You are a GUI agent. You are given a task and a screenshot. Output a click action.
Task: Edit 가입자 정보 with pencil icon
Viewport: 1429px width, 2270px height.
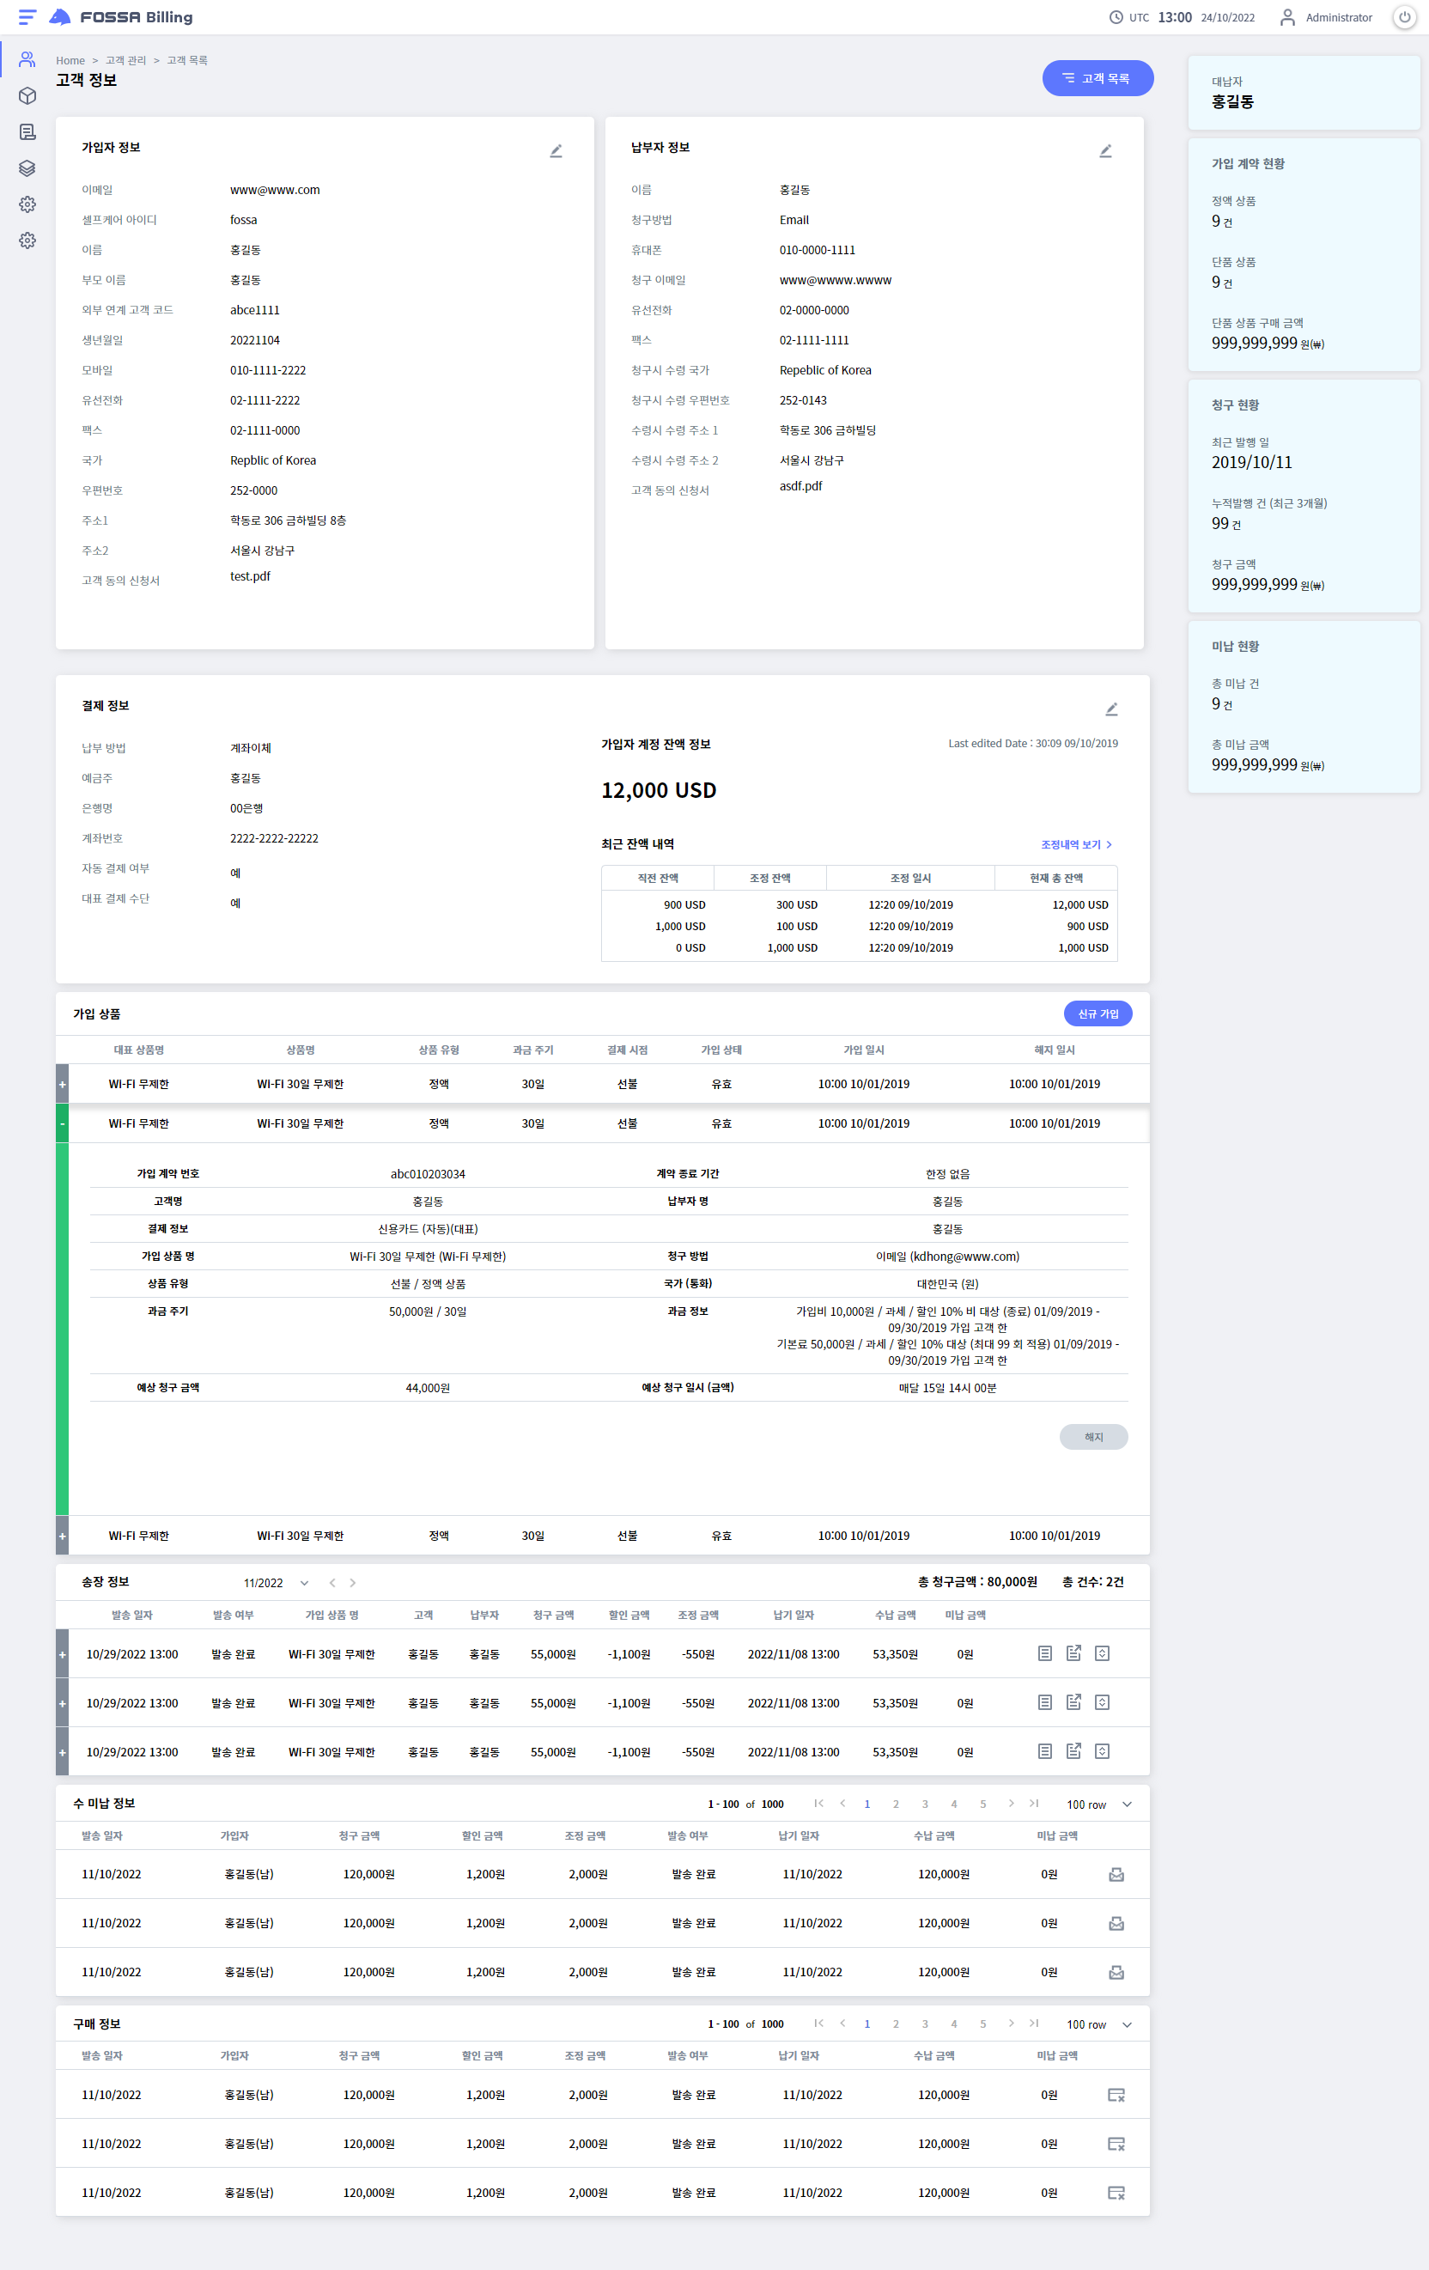[x=556, y=151]
